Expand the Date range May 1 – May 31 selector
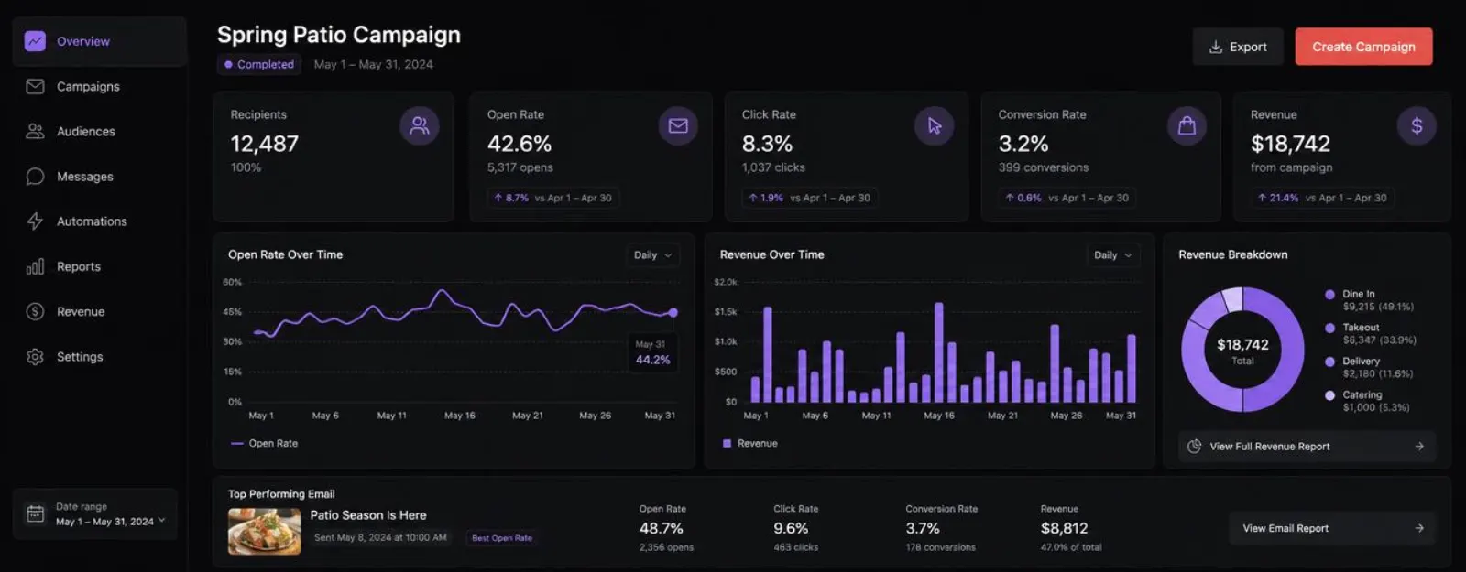 (x=95, y=513)
